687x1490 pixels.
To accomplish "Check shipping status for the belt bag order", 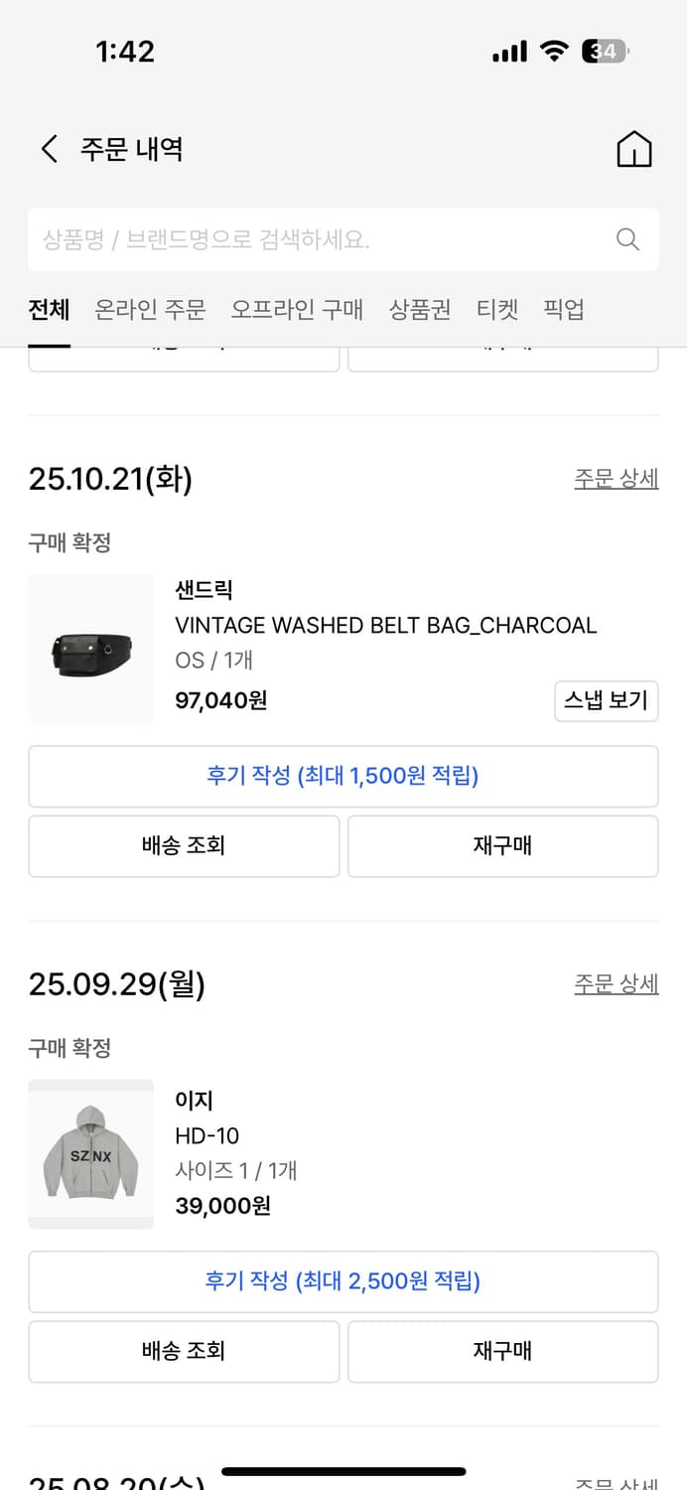I will [x=184, y=845].
